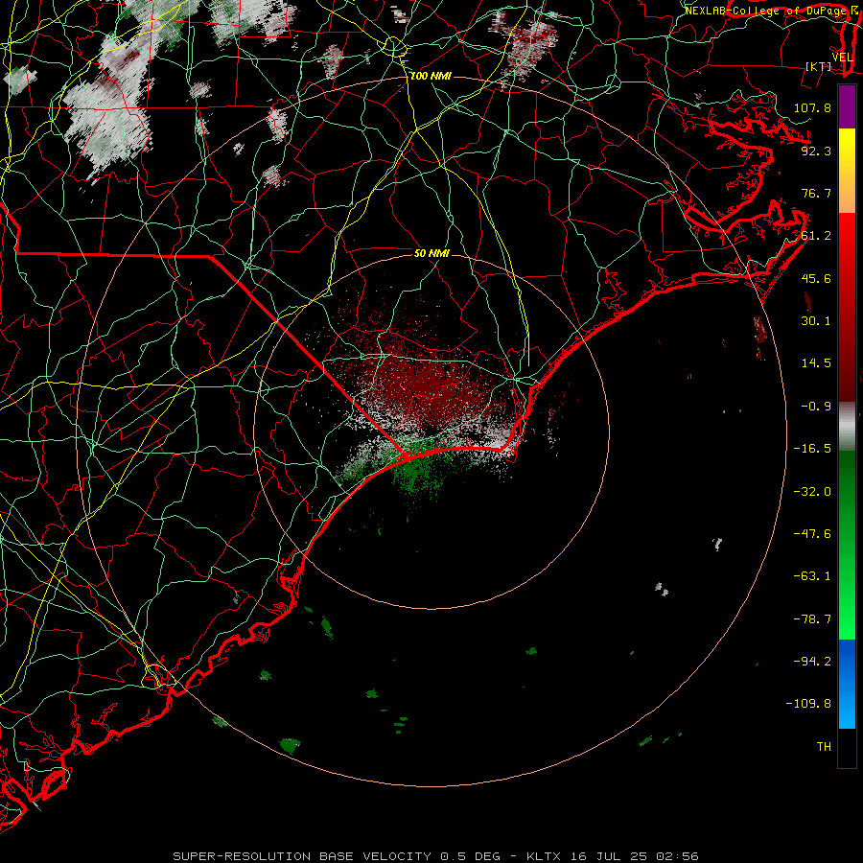Select the -78.7 velocity scale value
Image resolution: width=863 pixels, height=863 pixels.
pos(812,619)
